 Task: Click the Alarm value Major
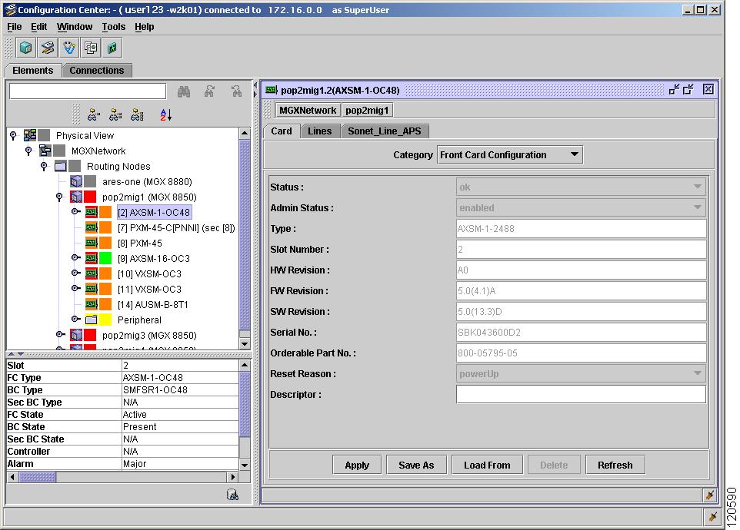[135, 464]
